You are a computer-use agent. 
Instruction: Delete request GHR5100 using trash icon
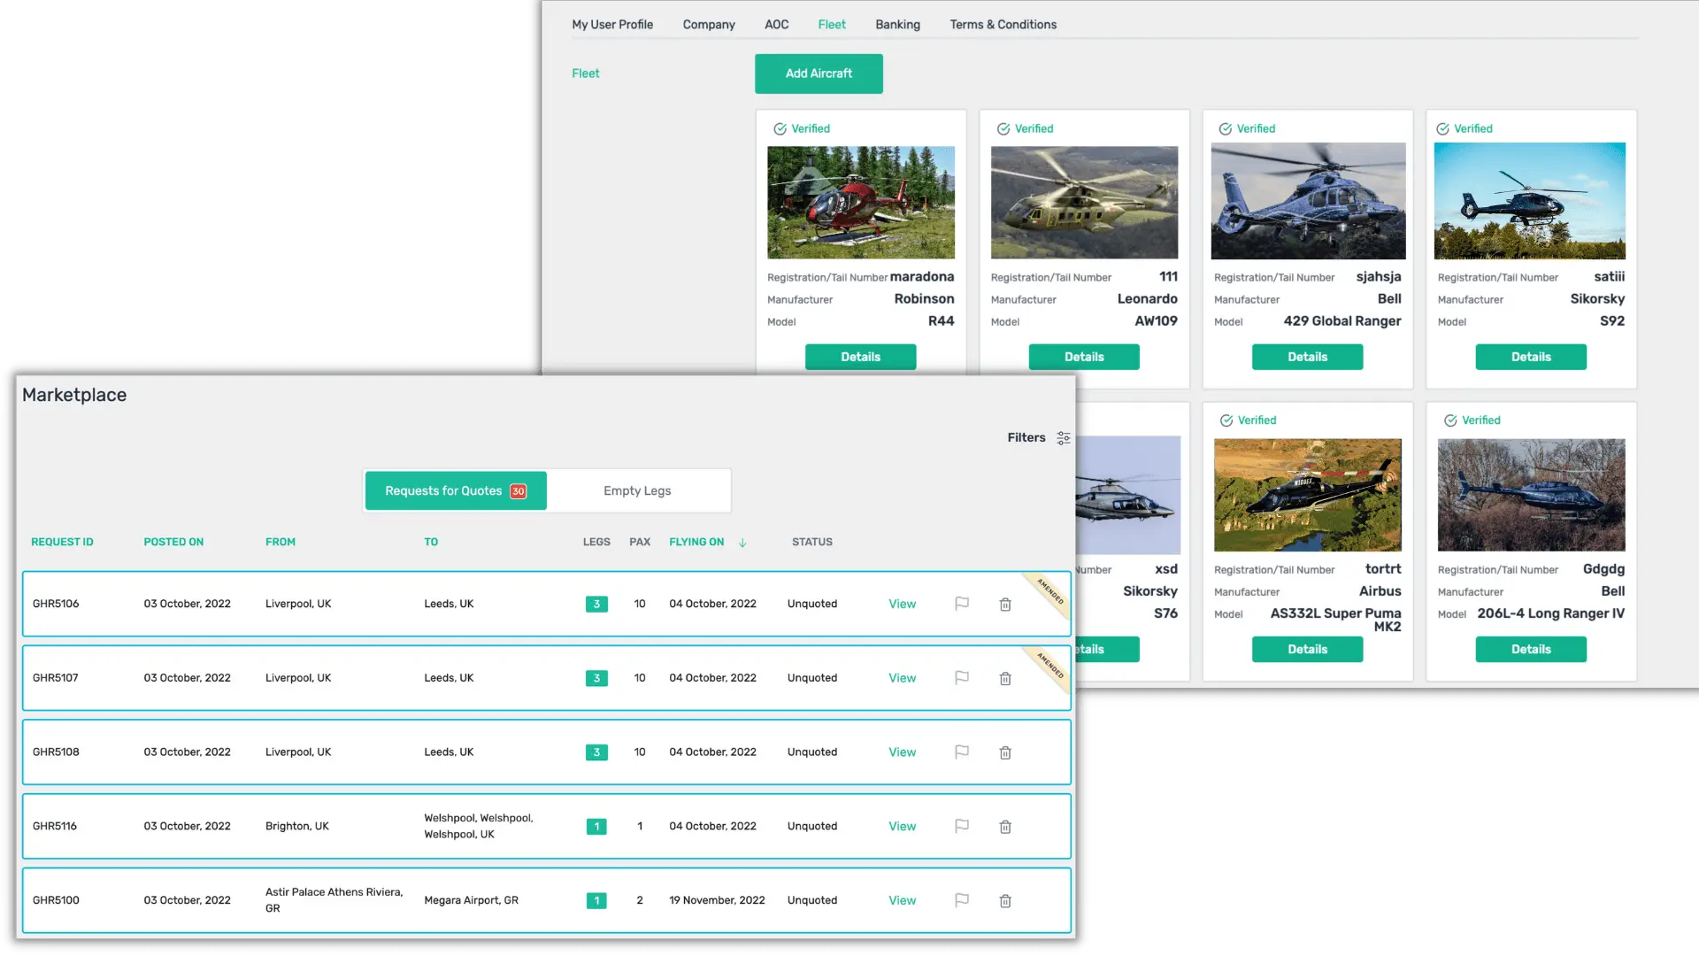click(x=1005, y=901)
